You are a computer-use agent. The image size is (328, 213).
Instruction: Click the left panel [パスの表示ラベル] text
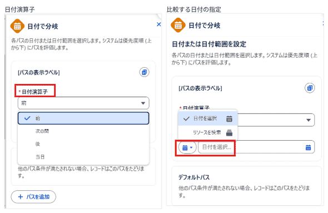tap(39, 73)
